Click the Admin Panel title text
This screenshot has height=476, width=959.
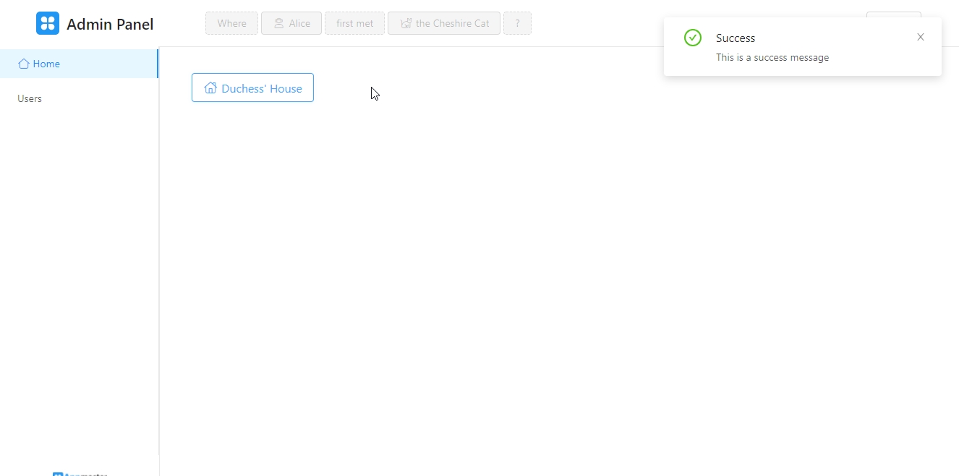pyautogui.click(x=110, y=24)
